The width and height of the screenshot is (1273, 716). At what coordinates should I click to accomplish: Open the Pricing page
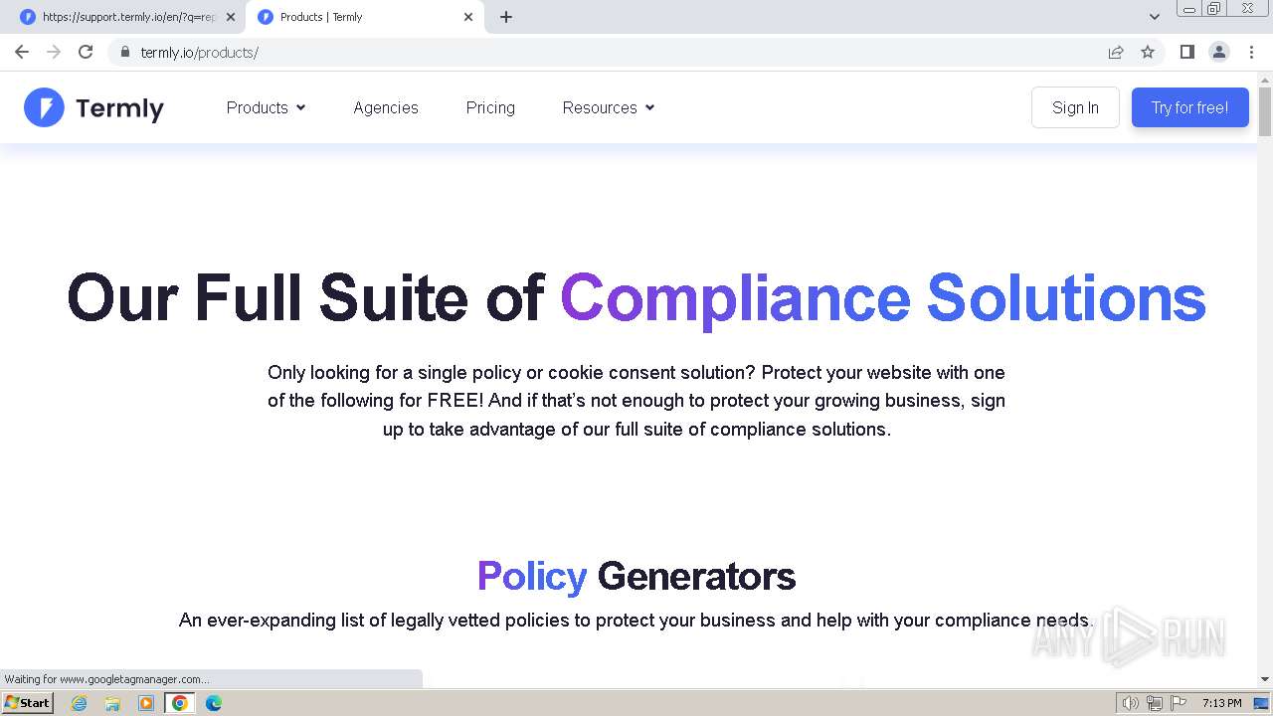click(x=490, y=107)
